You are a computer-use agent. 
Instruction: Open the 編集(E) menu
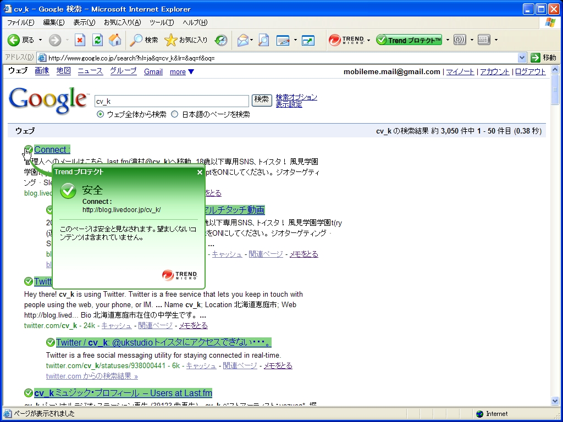53,22
